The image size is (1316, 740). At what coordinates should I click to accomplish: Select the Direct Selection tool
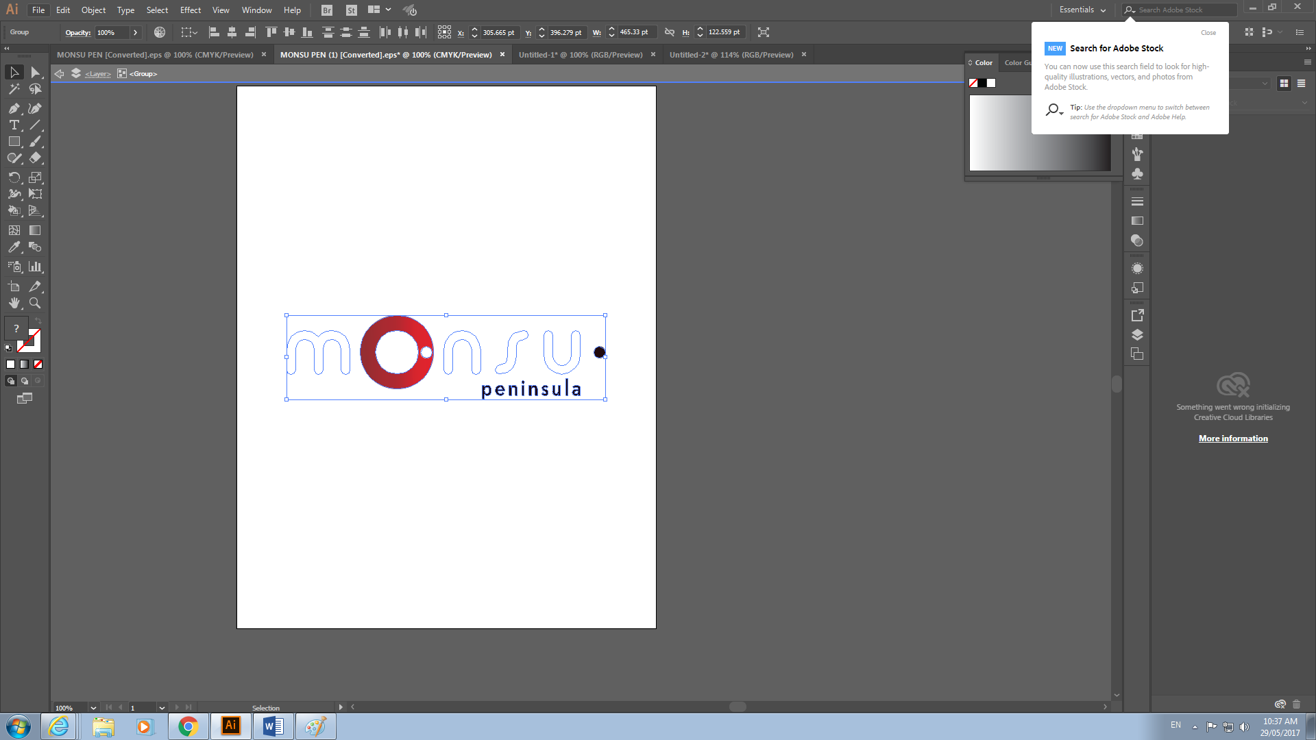(36, 73)
